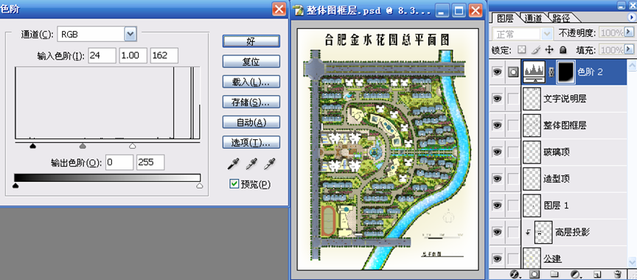This screenshot has height=280, width=637.
Task: Delete layer using the trash icon
Action: pyautogui.click(x=618, y=275)
